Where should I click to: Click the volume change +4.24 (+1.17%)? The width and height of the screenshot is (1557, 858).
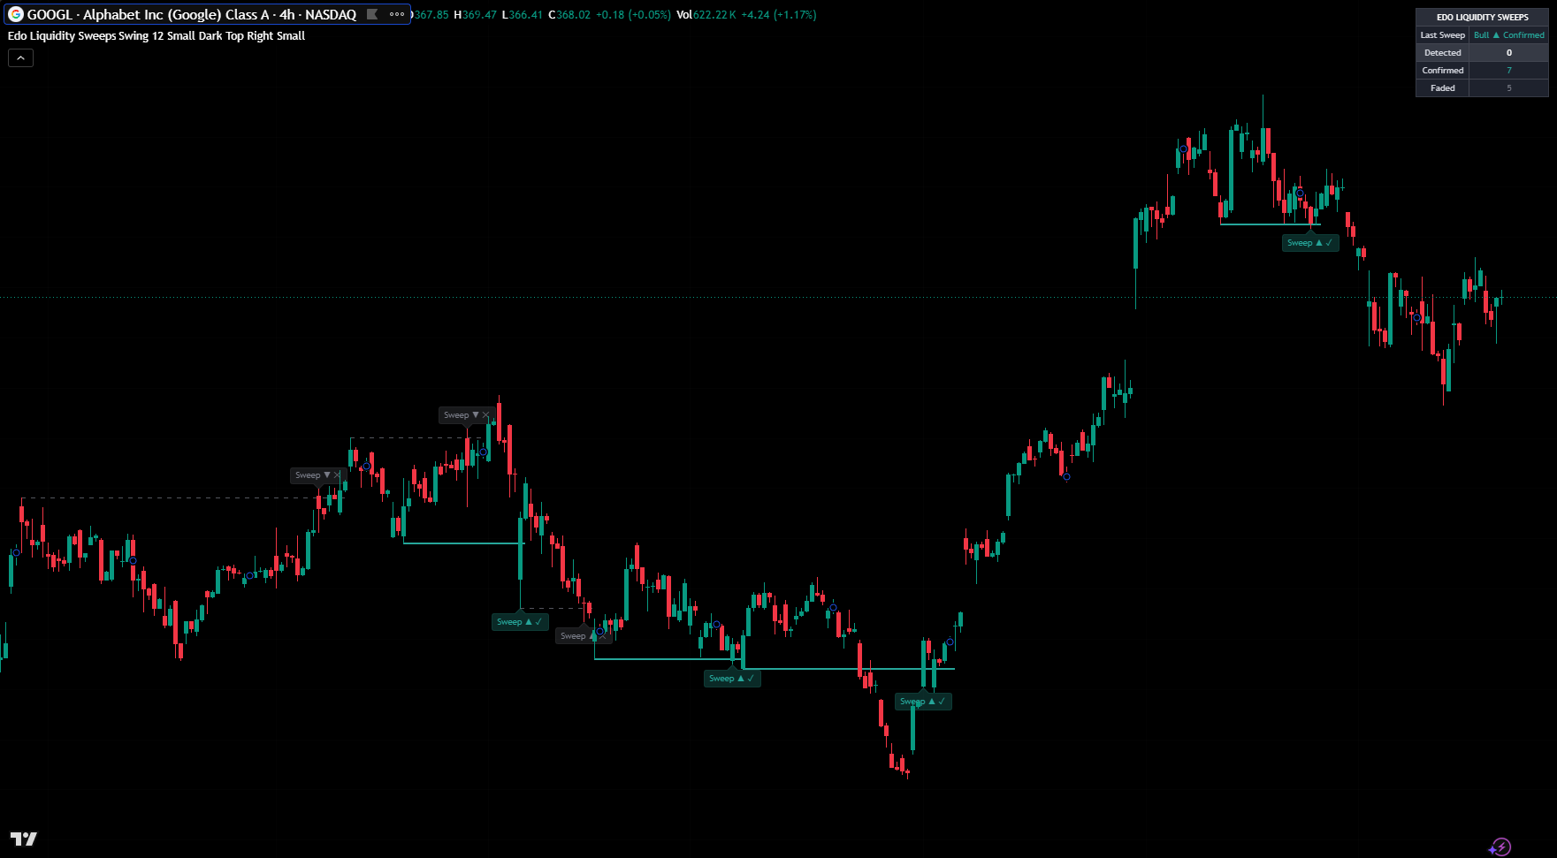(779, 15)
